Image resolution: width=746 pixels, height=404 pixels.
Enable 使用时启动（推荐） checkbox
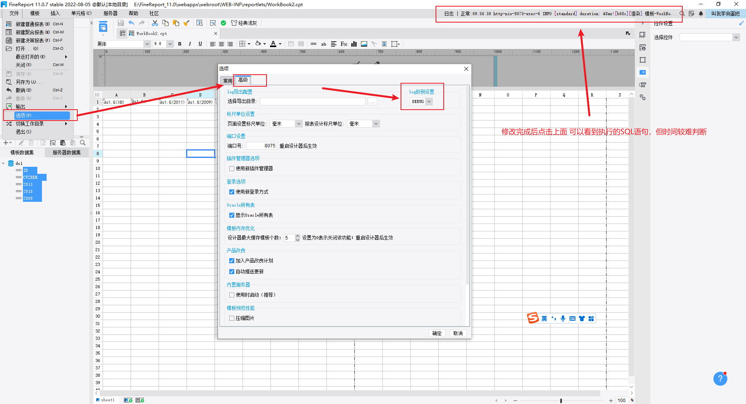tap(232, 295)
